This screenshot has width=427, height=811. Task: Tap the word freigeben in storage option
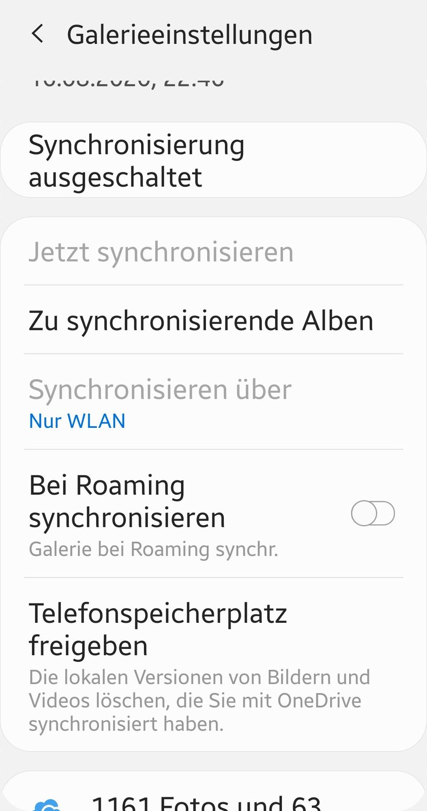click(x=88, y=646)
